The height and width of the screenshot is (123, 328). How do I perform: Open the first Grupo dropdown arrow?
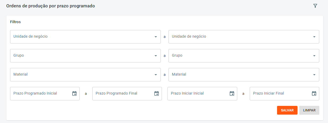[156, 56]
